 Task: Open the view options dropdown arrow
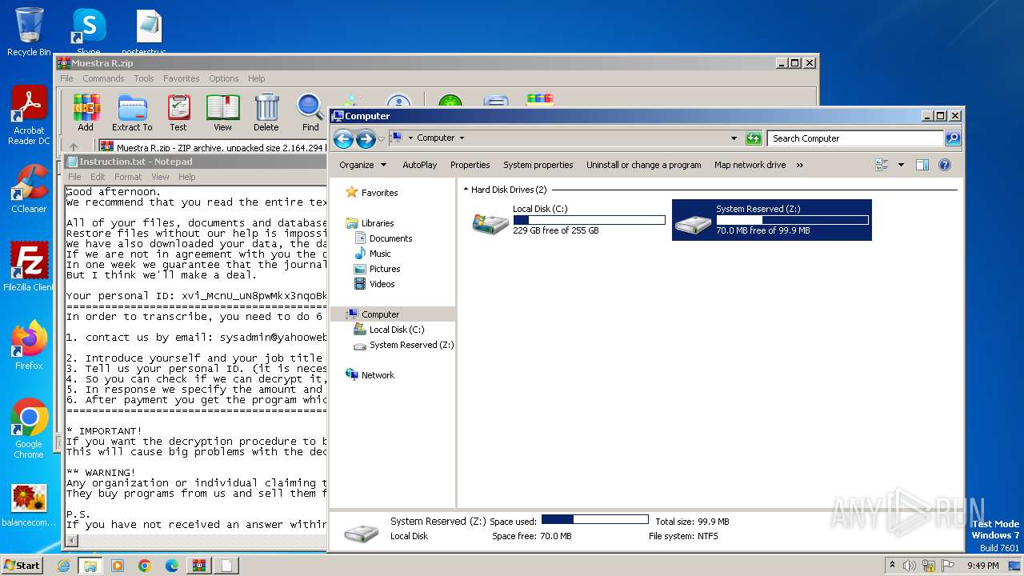[901, 165]
